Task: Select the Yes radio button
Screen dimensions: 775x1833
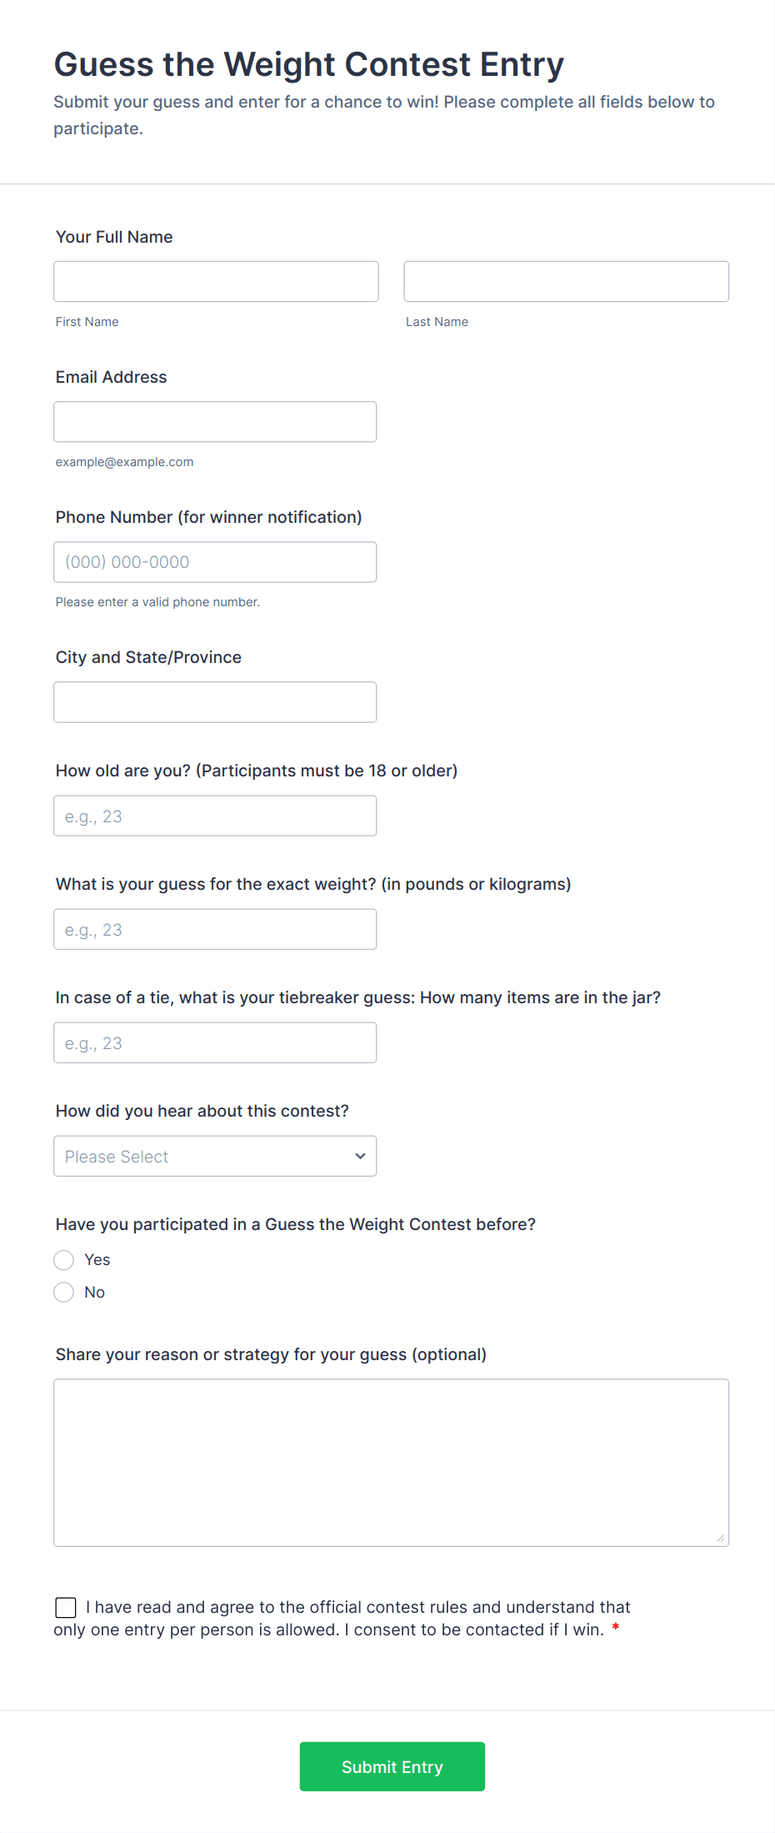Action: [x=64, y=1259]
